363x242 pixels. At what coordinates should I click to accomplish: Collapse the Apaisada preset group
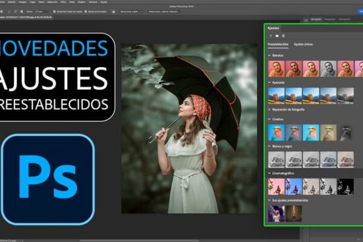click(269, 82)
